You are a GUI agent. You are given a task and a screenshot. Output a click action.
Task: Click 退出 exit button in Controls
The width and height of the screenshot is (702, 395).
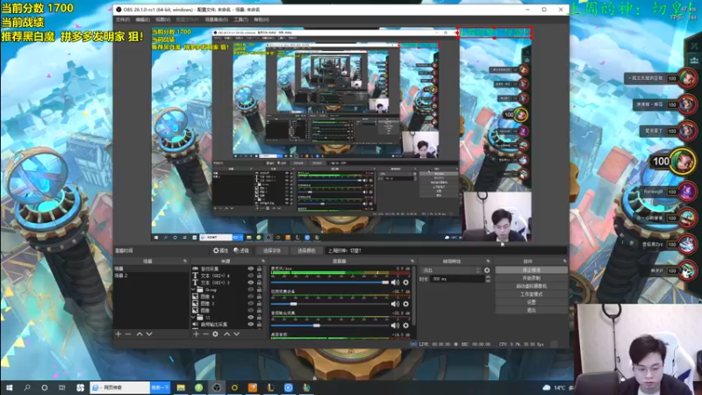point(532,311)
